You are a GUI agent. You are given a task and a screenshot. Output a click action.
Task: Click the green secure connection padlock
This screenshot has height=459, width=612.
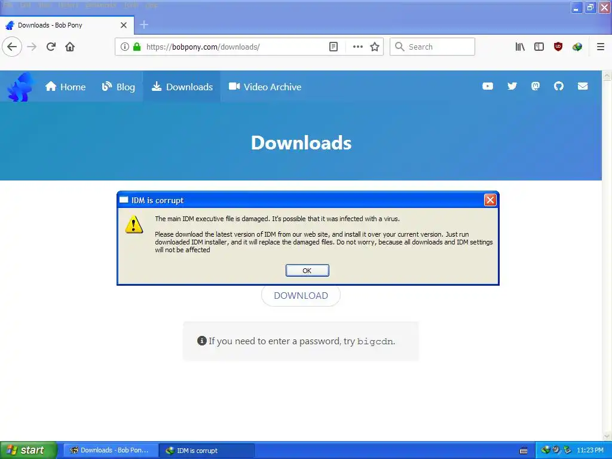point(137,47)
